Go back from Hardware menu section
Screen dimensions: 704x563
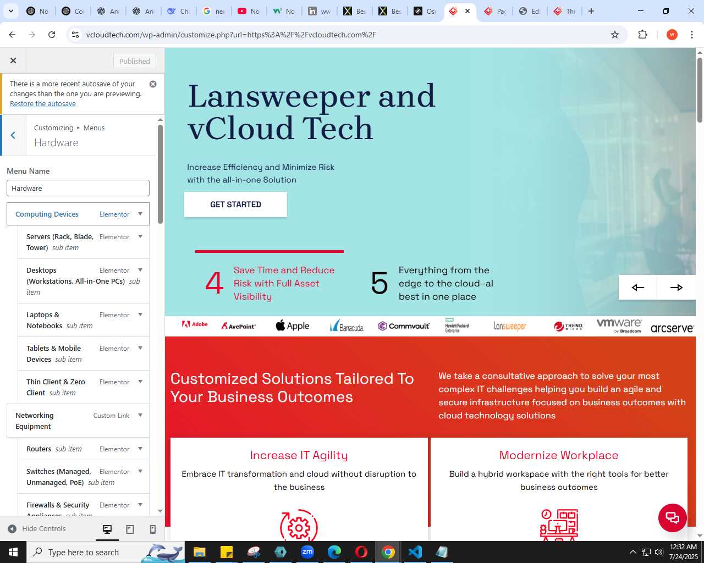pyautogui.click(x=13, y=135)
